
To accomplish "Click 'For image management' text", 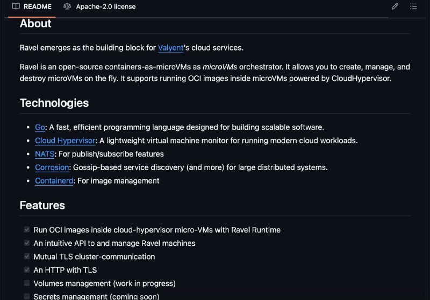I will point(118,181).
